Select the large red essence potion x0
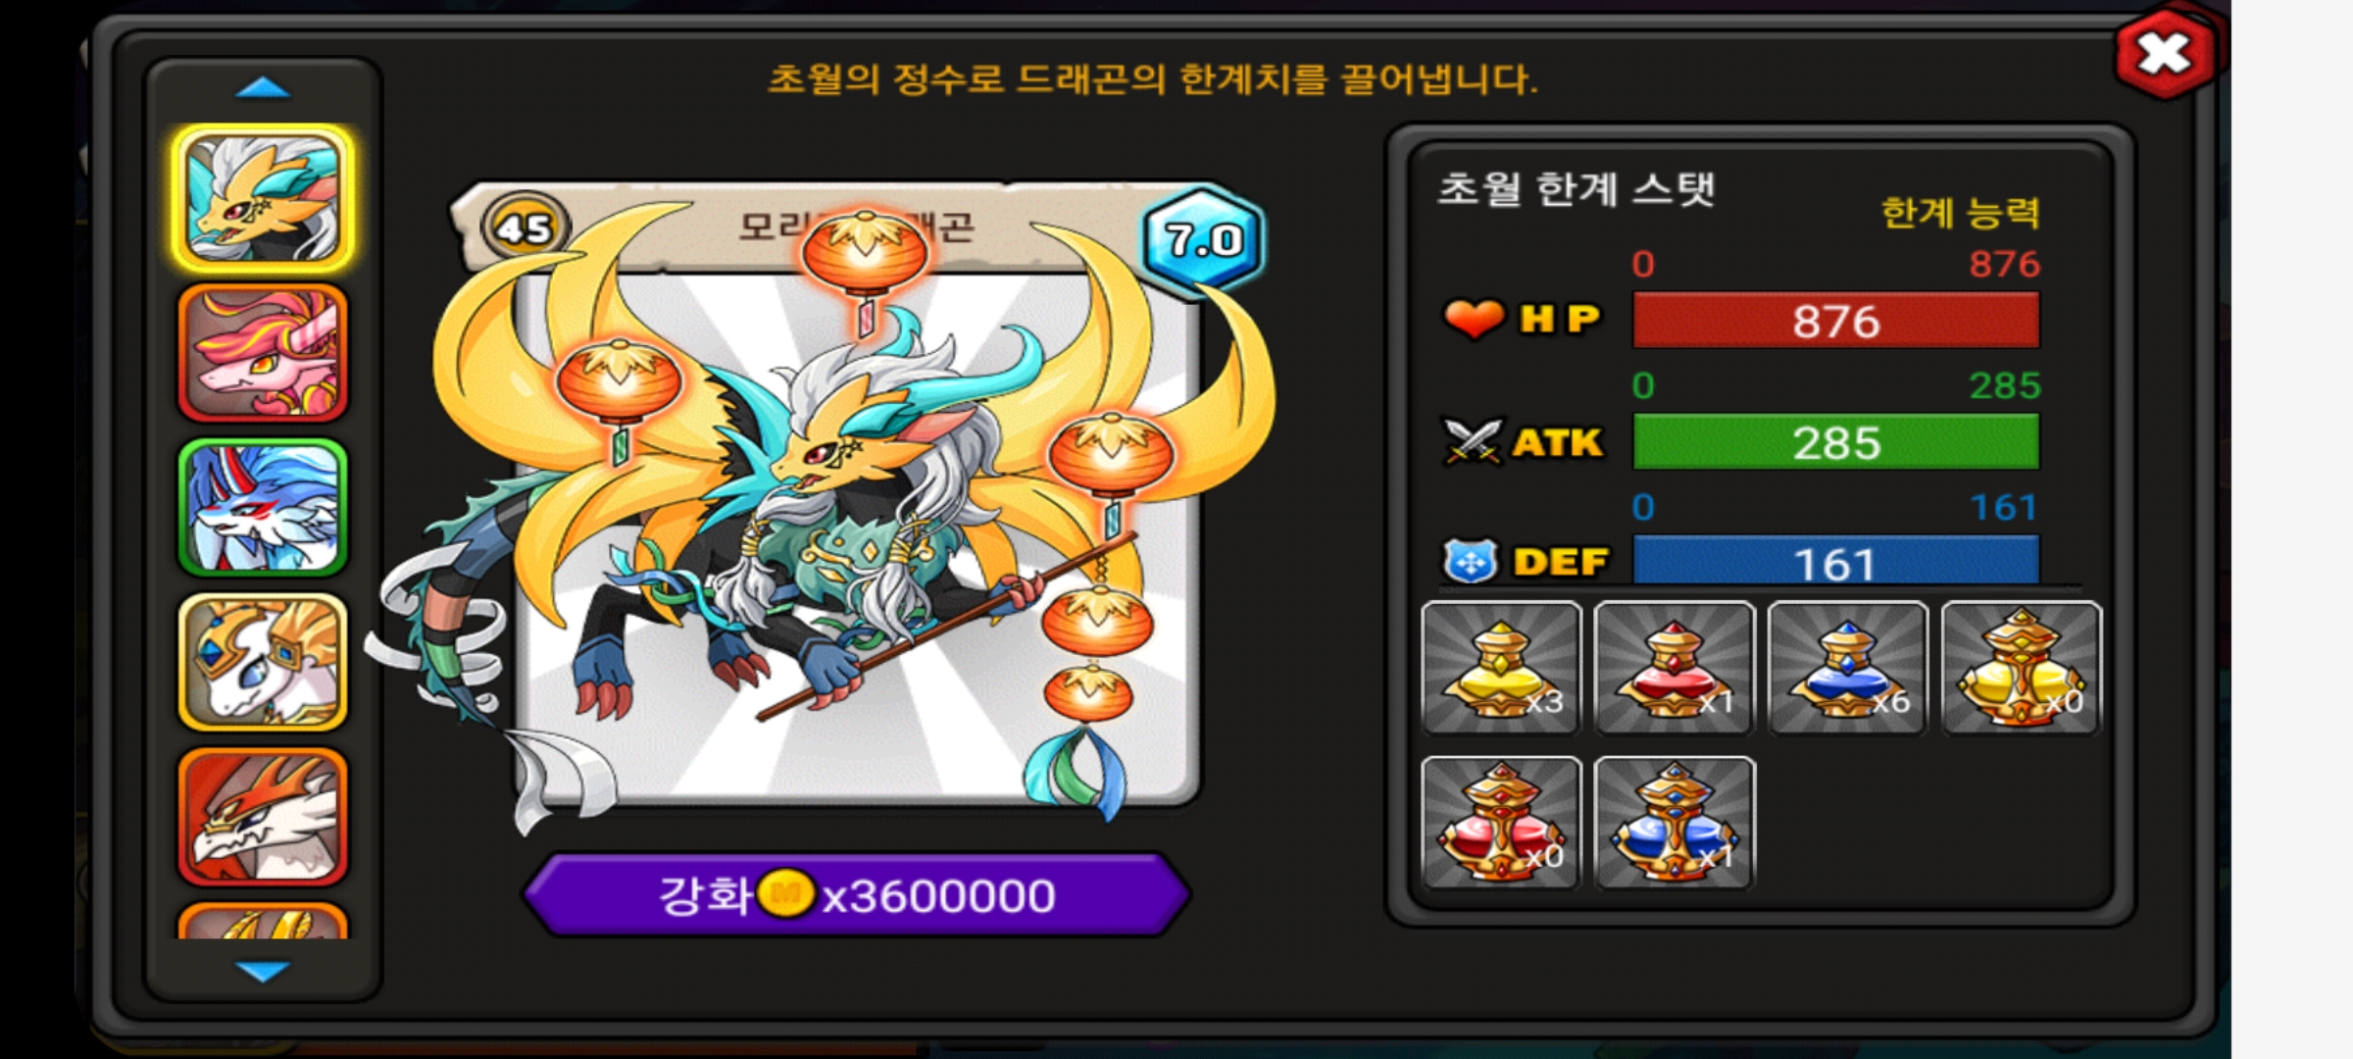 point(1501,823)
